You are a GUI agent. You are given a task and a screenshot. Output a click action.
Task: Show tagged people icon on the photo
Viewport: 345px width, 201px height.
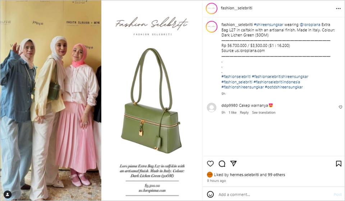8,195
